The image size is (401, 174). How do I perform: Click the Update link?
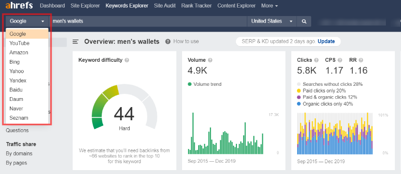(x=326, y=41)
